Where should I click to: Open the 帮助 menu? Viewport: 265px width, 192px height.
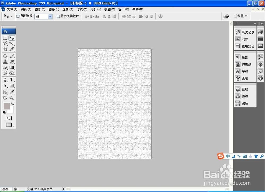pyautogui.click(x=138, y=9)
